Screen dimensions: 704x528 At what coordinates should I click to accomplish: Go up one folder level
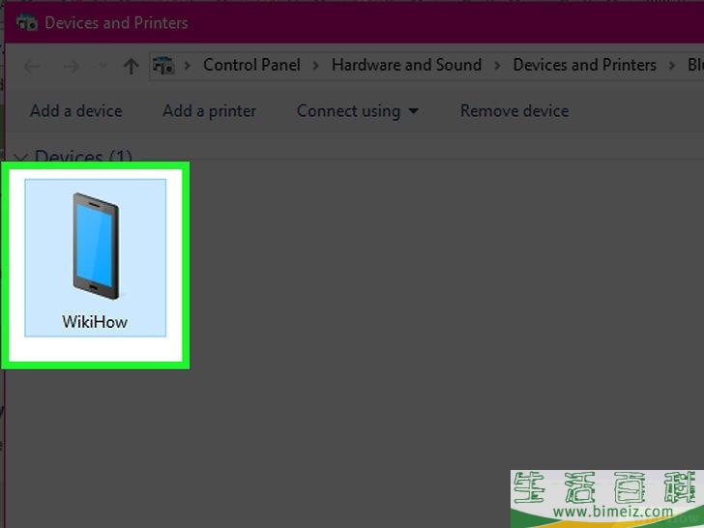point(132,67)
